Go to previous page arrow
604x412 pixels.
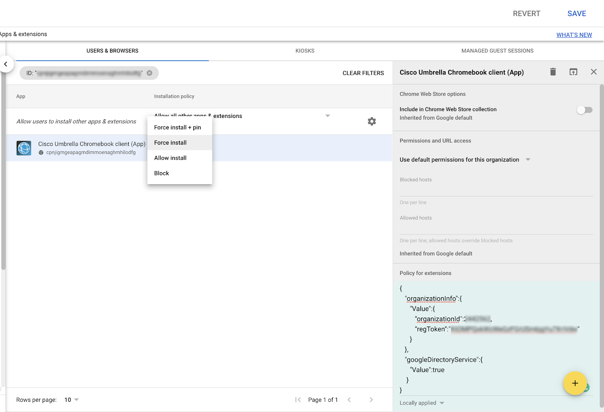pos(349,400)
